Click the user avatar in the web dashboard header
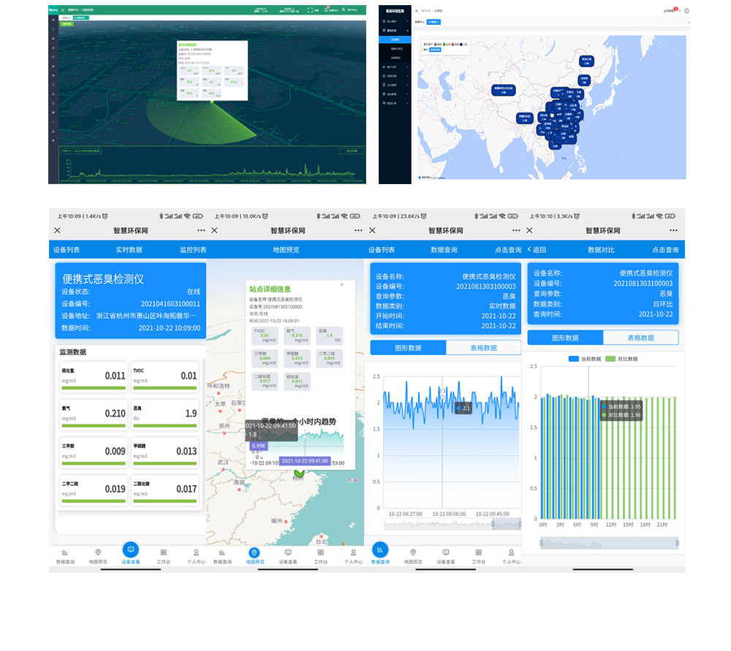This screenshot has width=731, height=651. [687, 10]
